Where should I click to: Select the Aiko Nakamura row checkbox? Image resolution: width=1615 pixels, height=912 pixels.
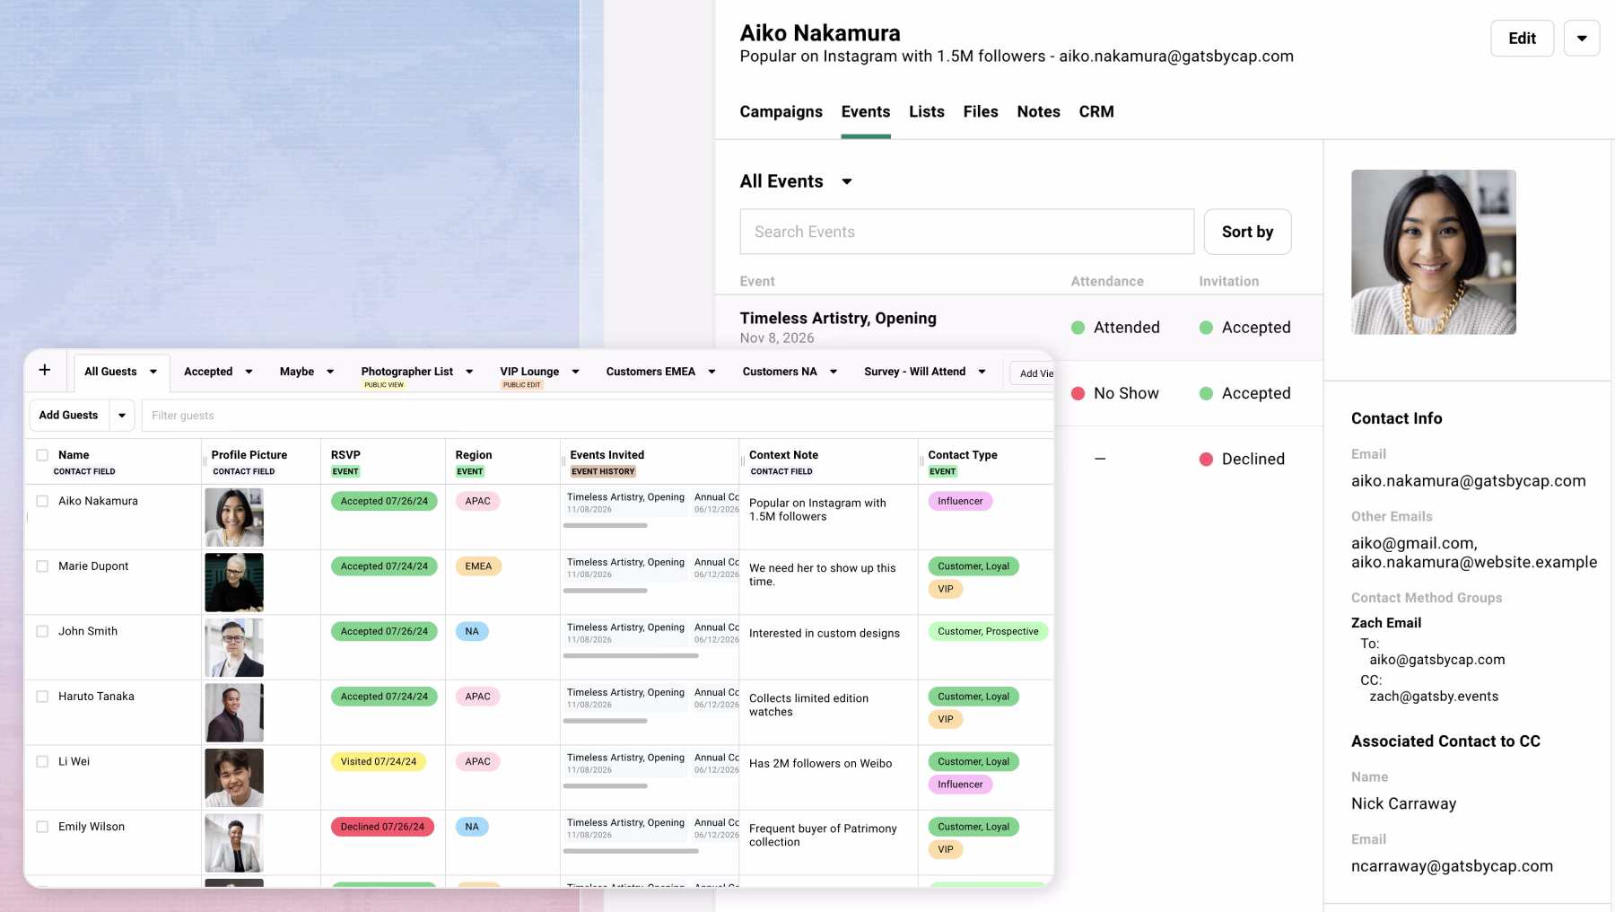42,501
